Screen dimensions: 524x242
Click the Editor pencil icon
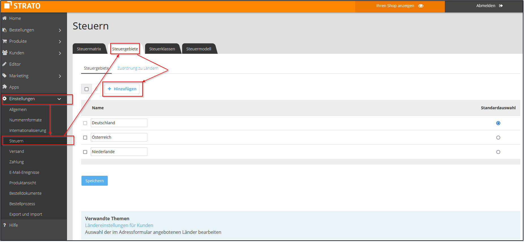[x=5, y=64]
